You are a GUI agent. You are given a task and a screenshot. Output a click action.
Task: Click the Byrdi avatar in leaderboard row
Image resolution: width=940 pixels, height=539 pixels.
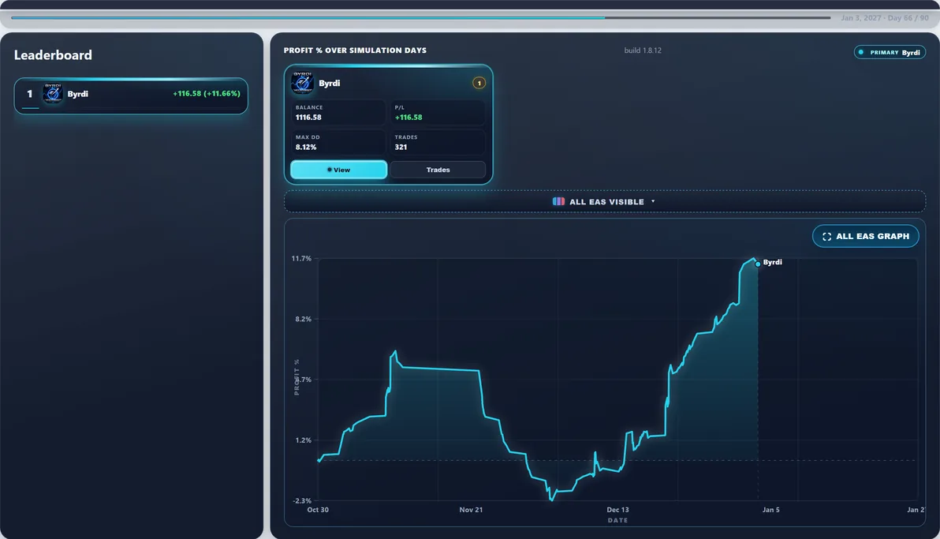[53, 94]
